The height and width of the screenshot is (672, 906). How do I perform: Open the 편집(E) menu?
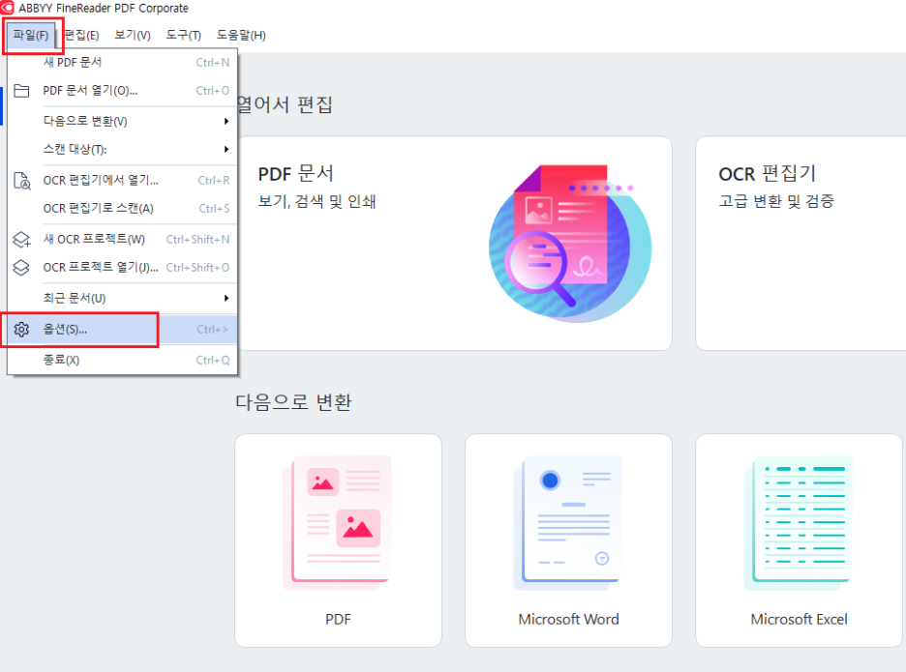(x=81, y=35)
